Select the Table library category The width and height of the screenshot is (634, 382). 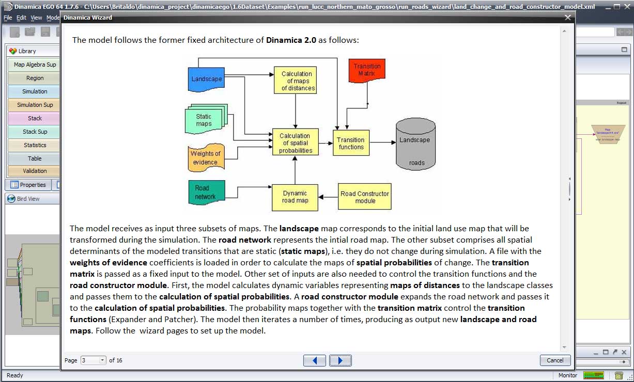point(35,158)
